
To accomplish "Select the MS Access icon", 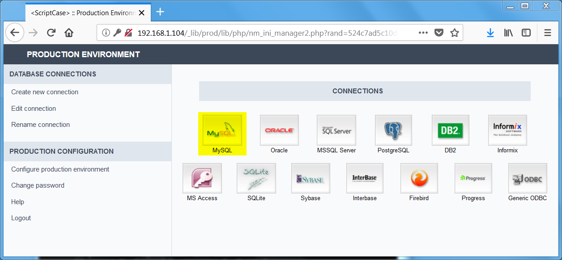I will click(x=202, y=178).
